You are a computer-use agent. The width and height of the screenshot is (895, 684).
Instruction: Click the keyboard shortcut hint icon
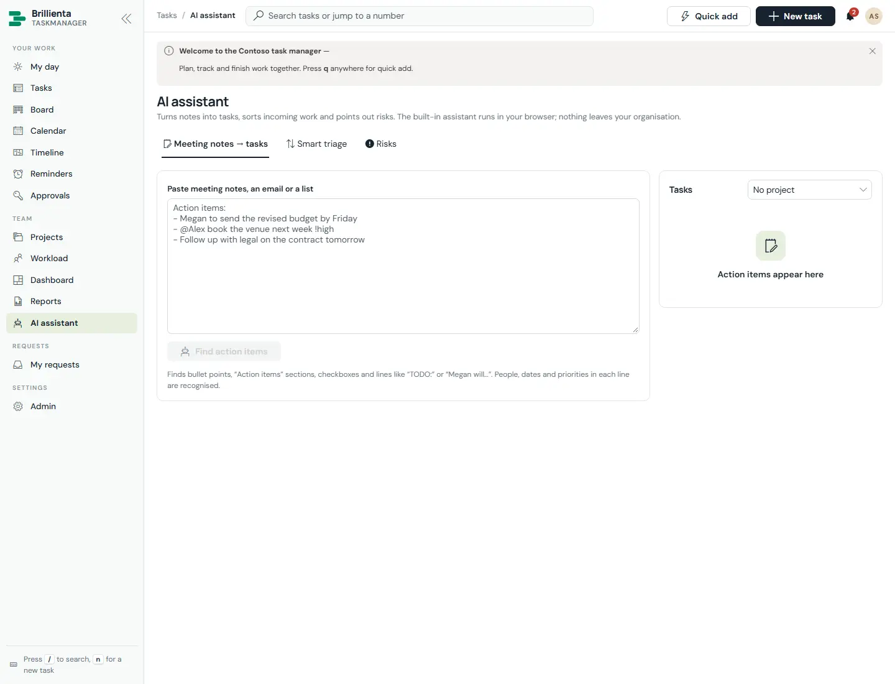[x=14, y=665]
